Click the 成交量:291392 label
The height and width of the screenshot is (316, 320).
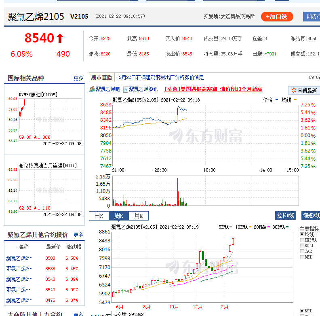[128, 314]
